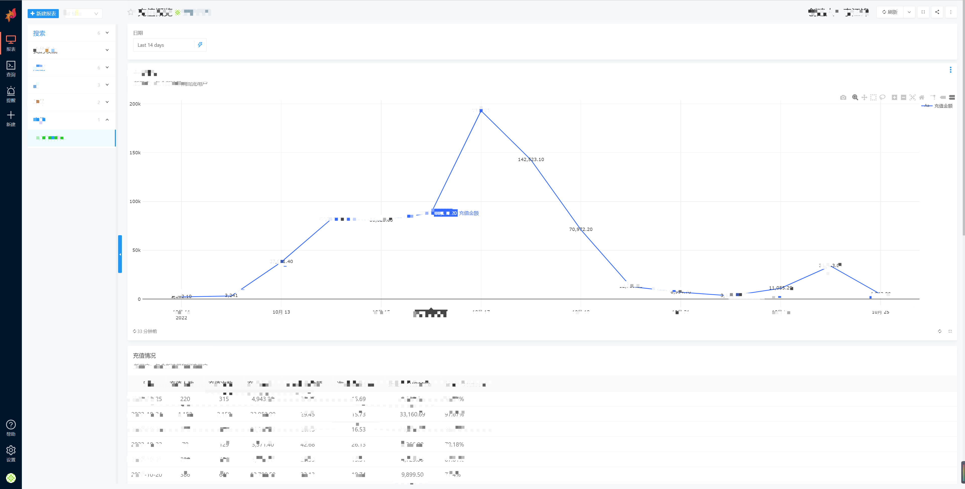
Task: Click the 新建报表 button
Action: (43, 14)
